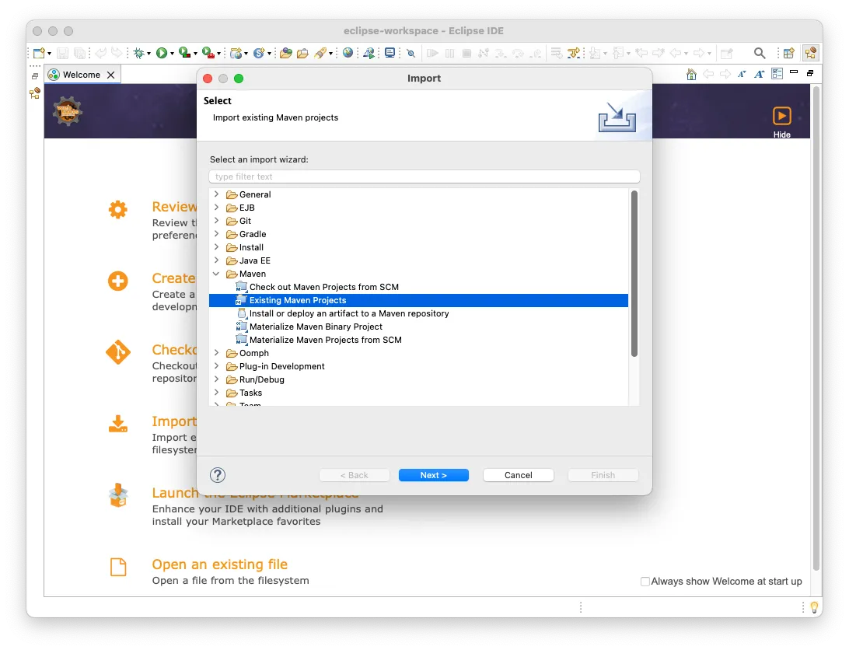Click the Import download icon on the Welcome page
Image resolution: width=849 pixels, height=650 pixels.
pyautogui.click(x=118, y=425)
